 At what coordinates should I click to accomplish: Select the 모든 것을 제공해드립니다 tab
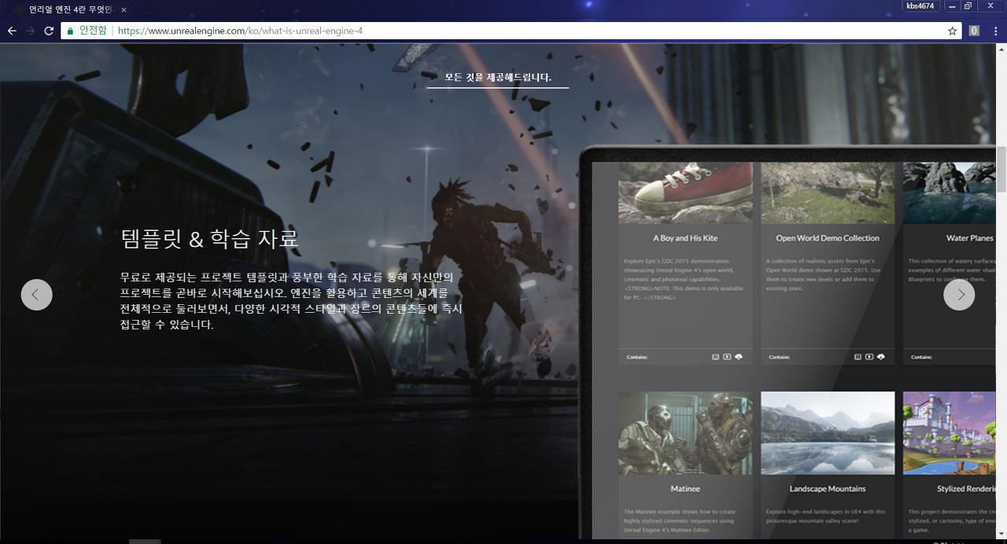498,78
